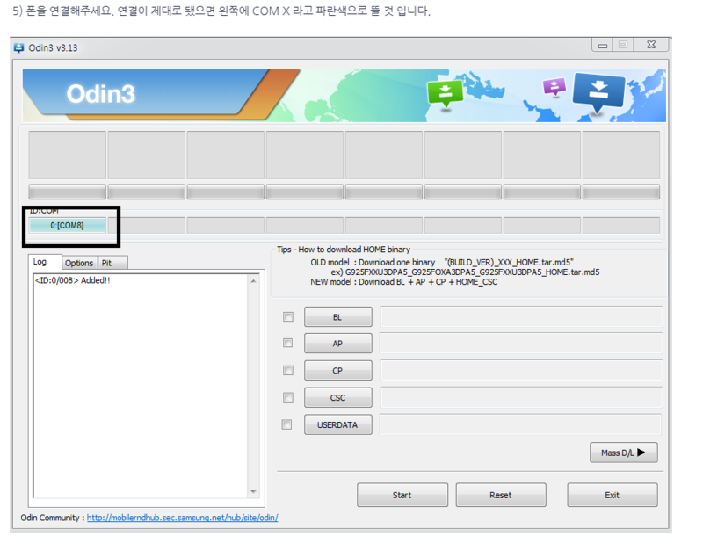
Task: Exit the Odin application
Action: coord(612,495)
